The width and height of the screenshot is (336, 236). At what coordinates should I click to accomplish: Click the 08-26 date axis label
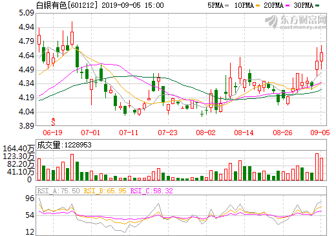pos(282,133)
